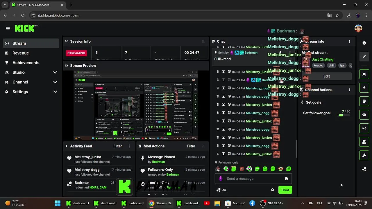Click the shield icon on Badrman's 04:03 PM message
372x209 pixels.
[229, 80]
